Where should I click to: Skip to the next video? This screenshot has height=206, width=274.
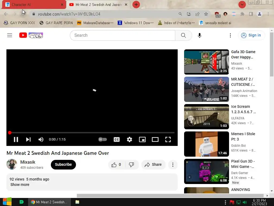click(x=28, y=139)
